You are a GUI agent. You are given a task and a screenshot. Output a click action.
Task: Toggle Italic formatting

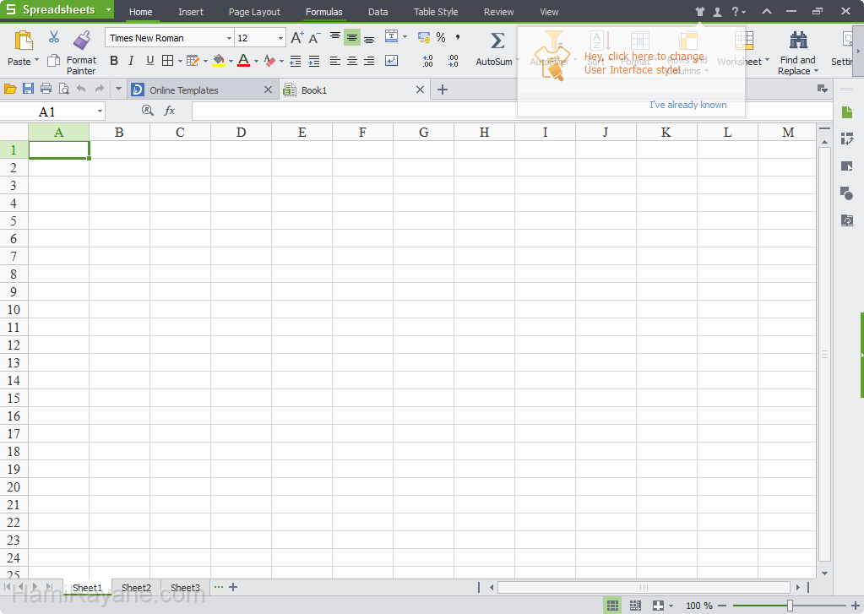coord(131,61)
